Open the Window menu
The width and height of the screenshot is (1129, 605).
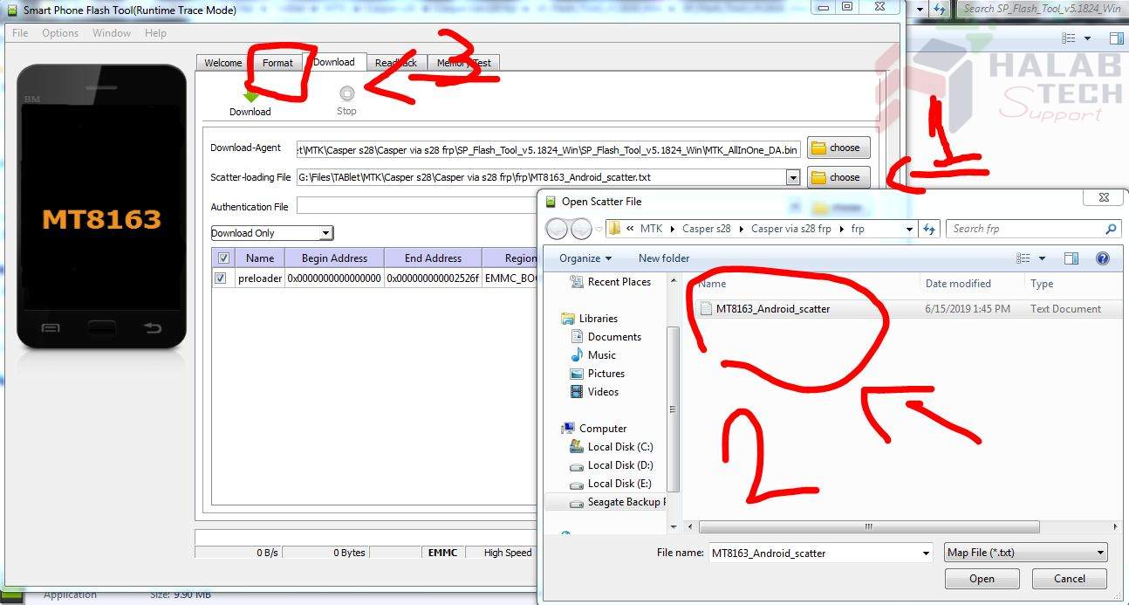pos(112,33)
